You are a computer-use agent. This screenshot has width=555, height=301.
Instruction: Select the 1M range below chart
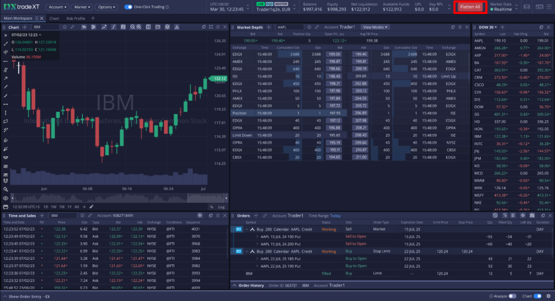pyautogui.click(x=62, y=207)
